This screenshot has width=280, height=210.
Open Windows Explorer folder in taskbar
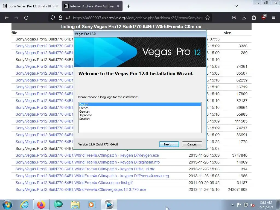pos(75,205)
